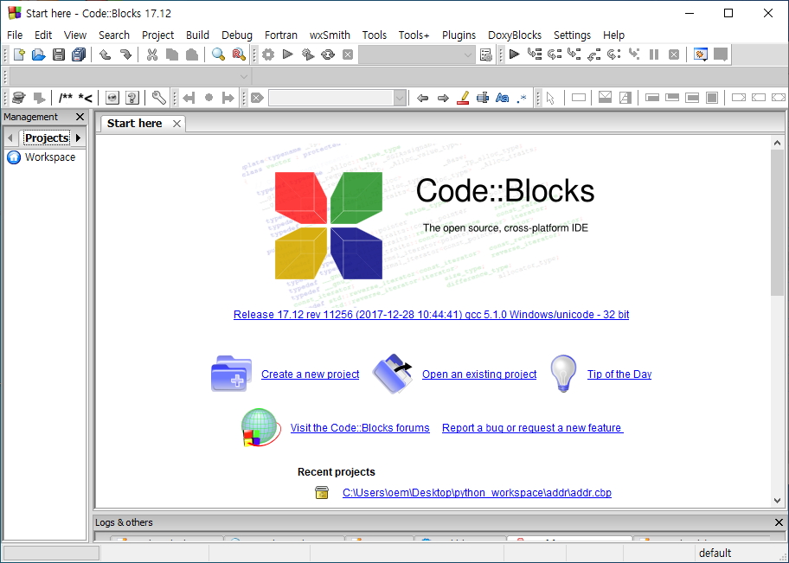The width and height of the screenshot is (789, 563).
Task: Click the Open file folder icon
Action: click(x=39, y=54)
